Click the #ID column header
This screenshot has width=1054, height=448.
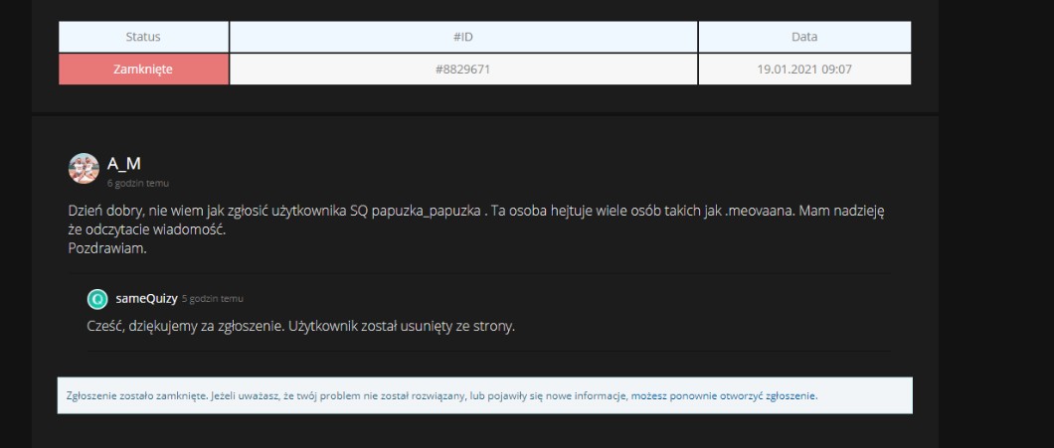(x=463, y=37)
